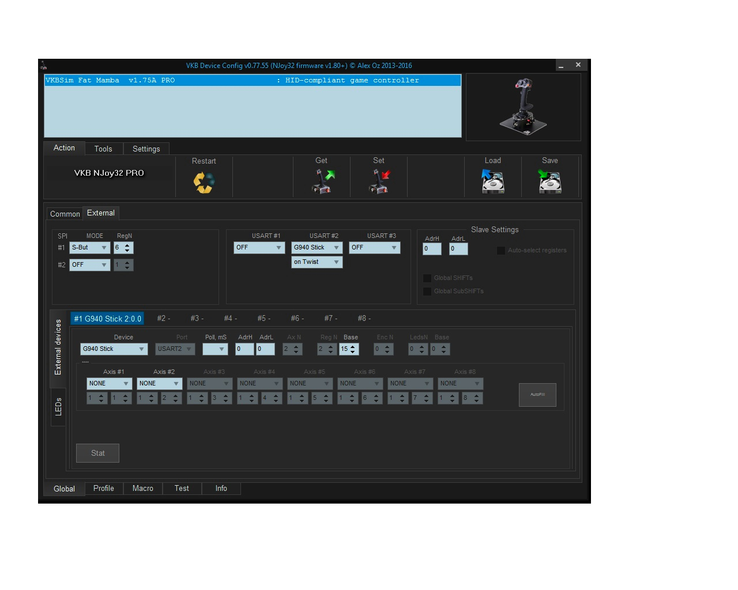Click the device AdrH input field
The width and height of the screenshot is (738, 590).
pos(244,349)
